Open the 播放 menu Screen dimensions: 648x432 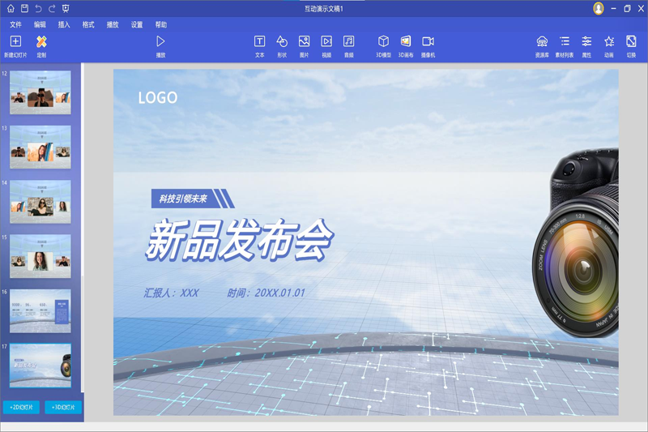point(113,24)
